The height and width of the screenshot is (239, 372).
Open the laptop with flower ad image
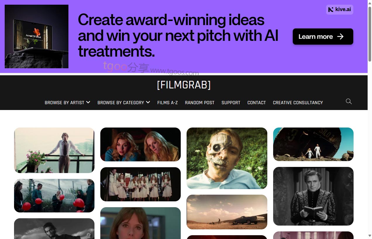point(37,36)
